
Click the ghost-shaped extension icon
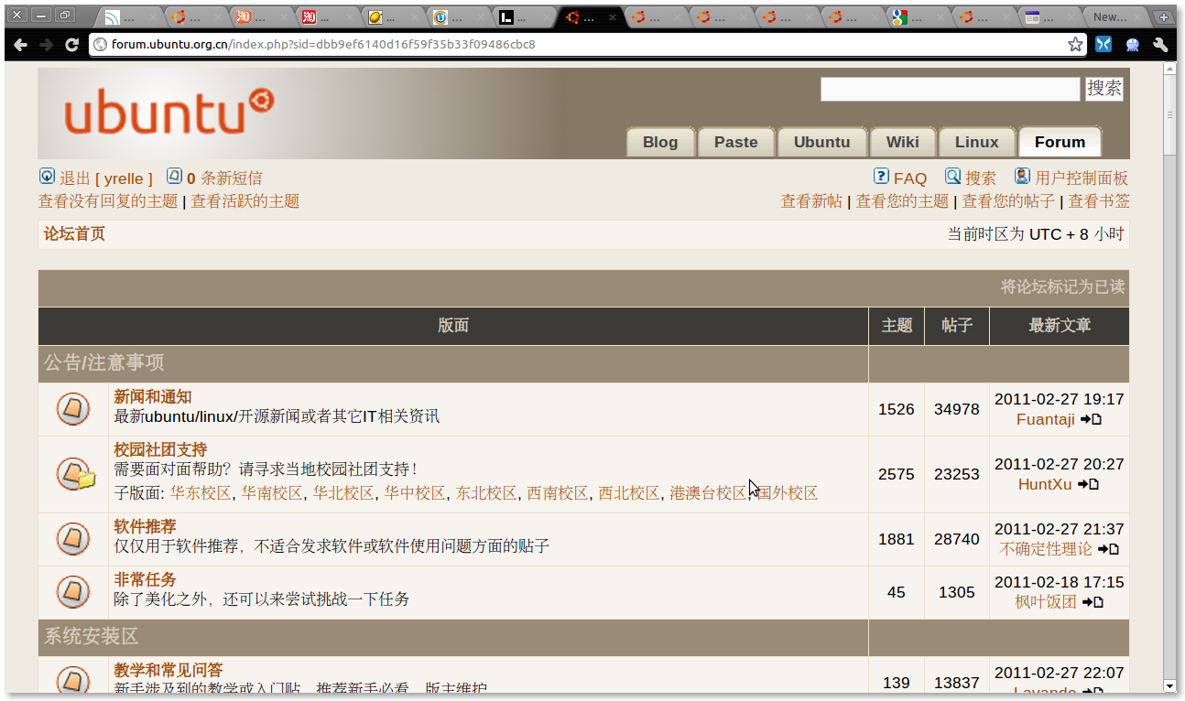click(1133, 44)
